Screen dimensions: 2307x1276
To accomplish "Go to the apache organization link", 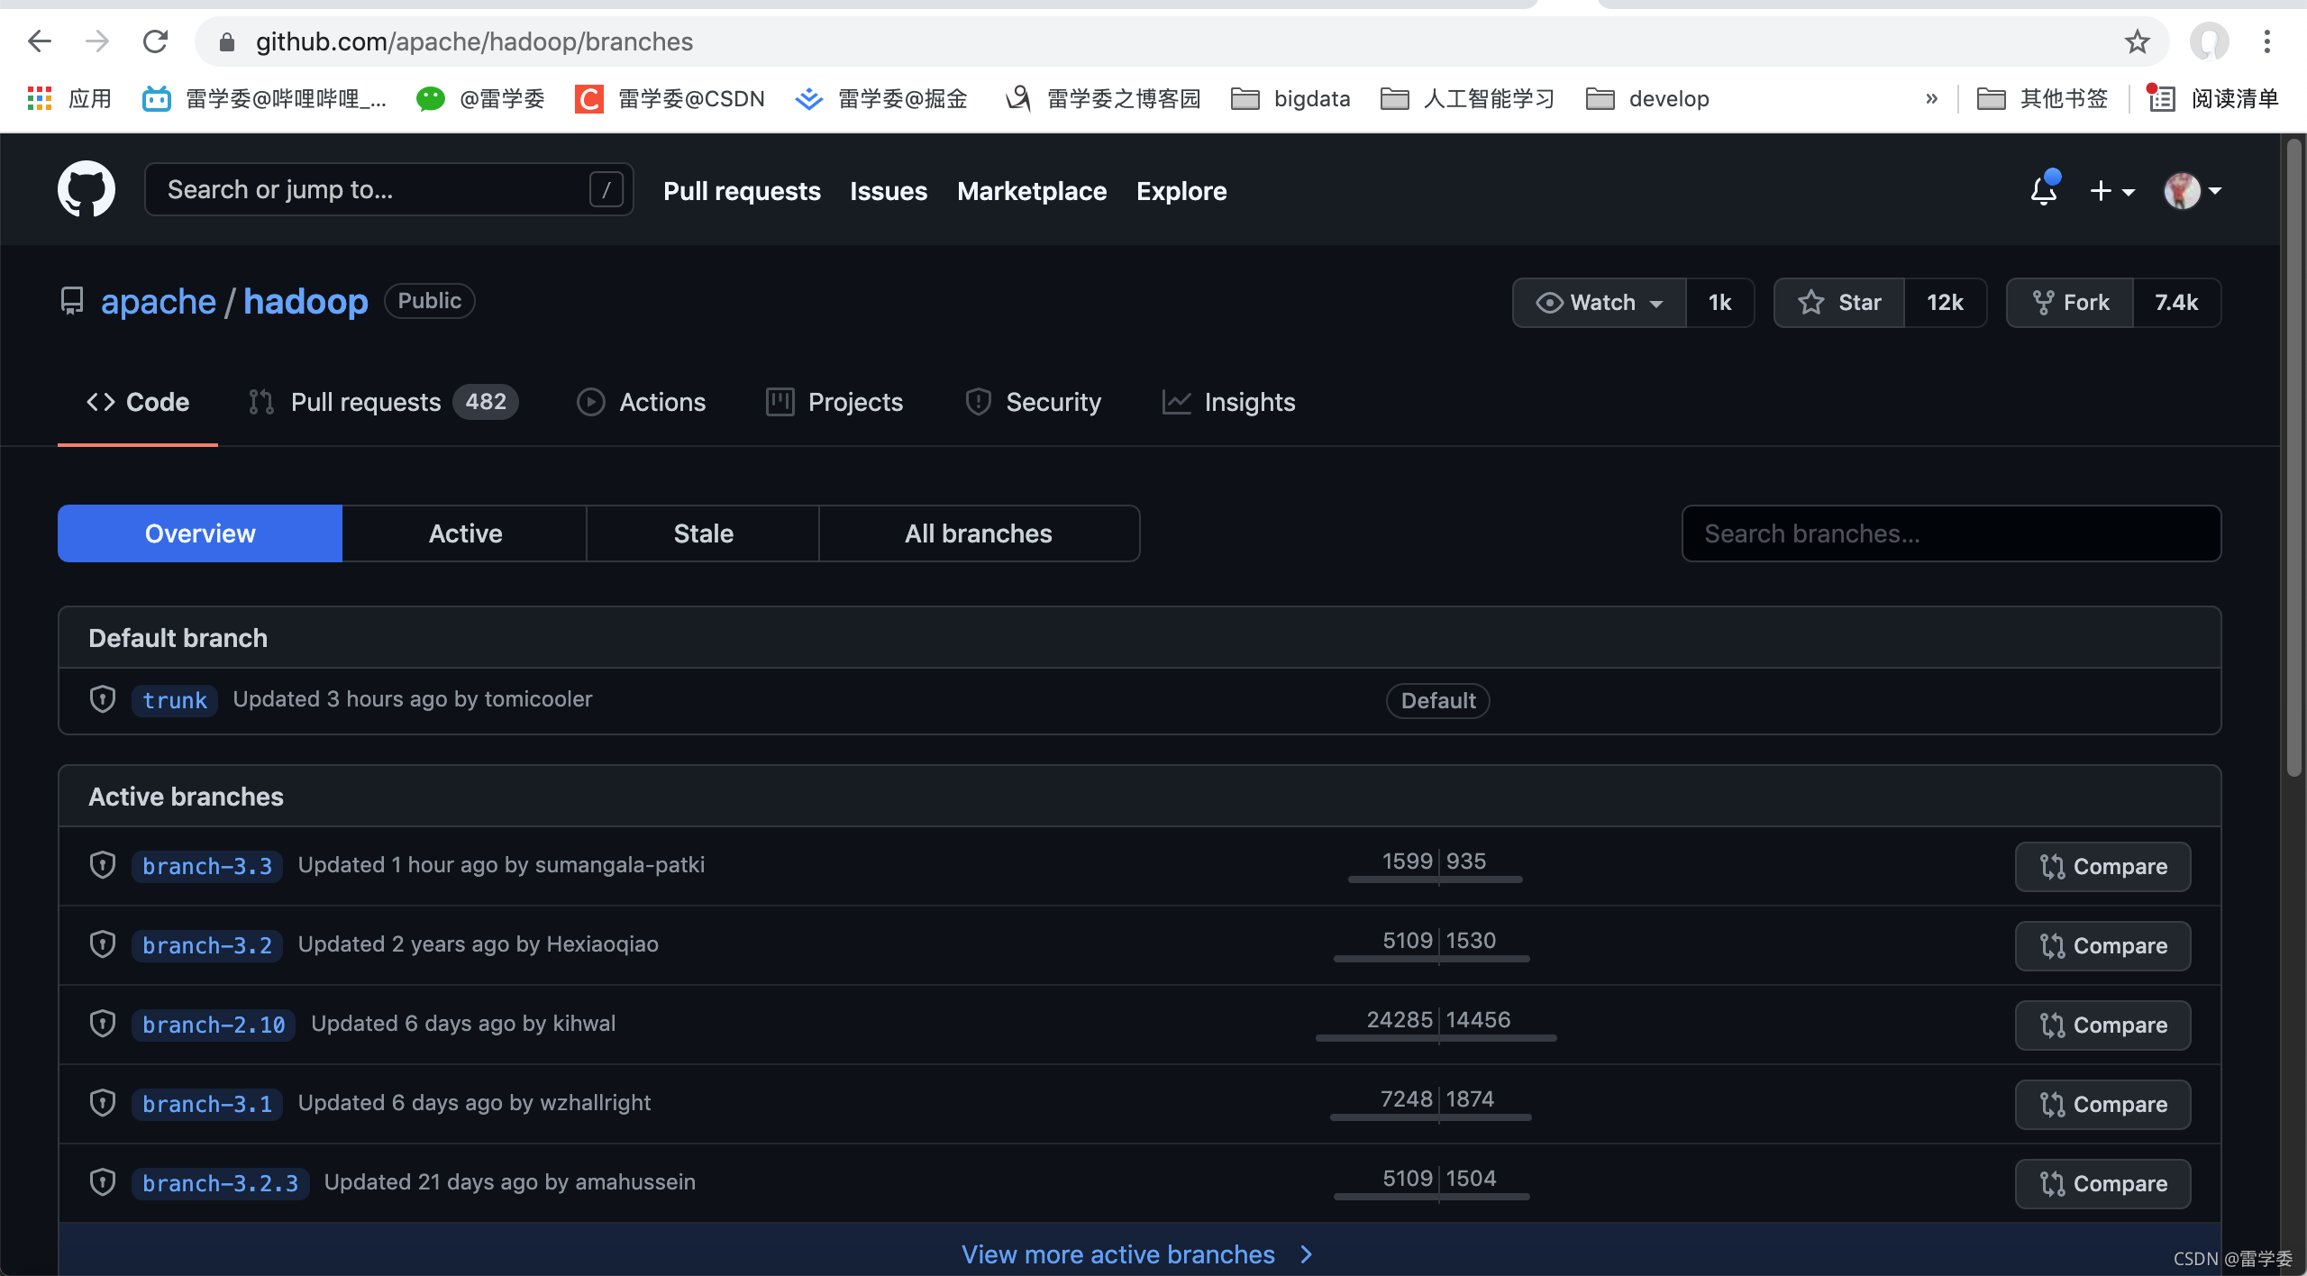I will point(159,301).
